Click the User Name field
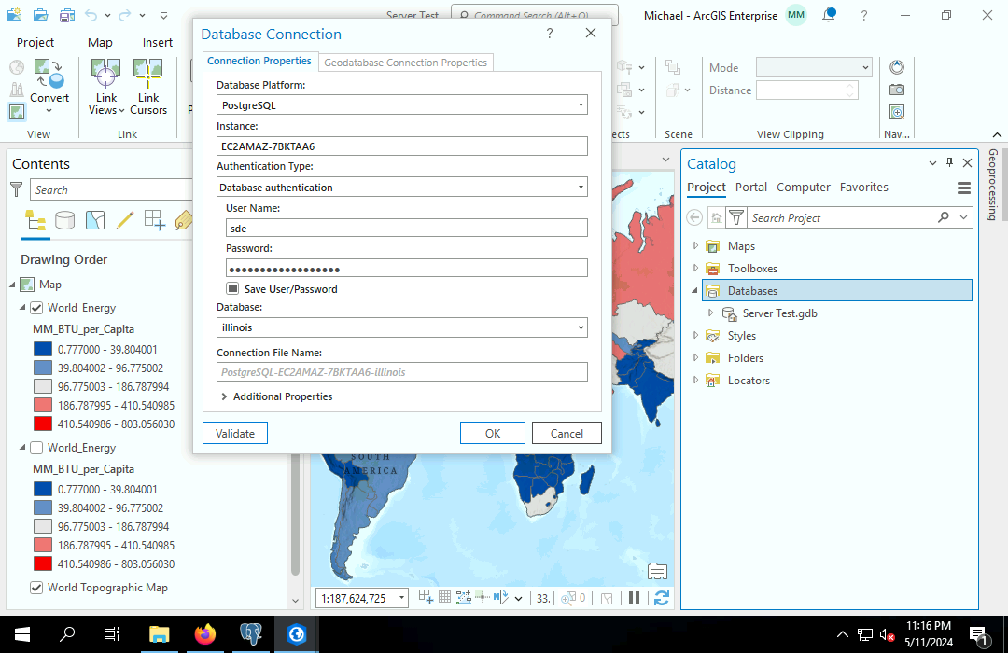 point(406,229)
